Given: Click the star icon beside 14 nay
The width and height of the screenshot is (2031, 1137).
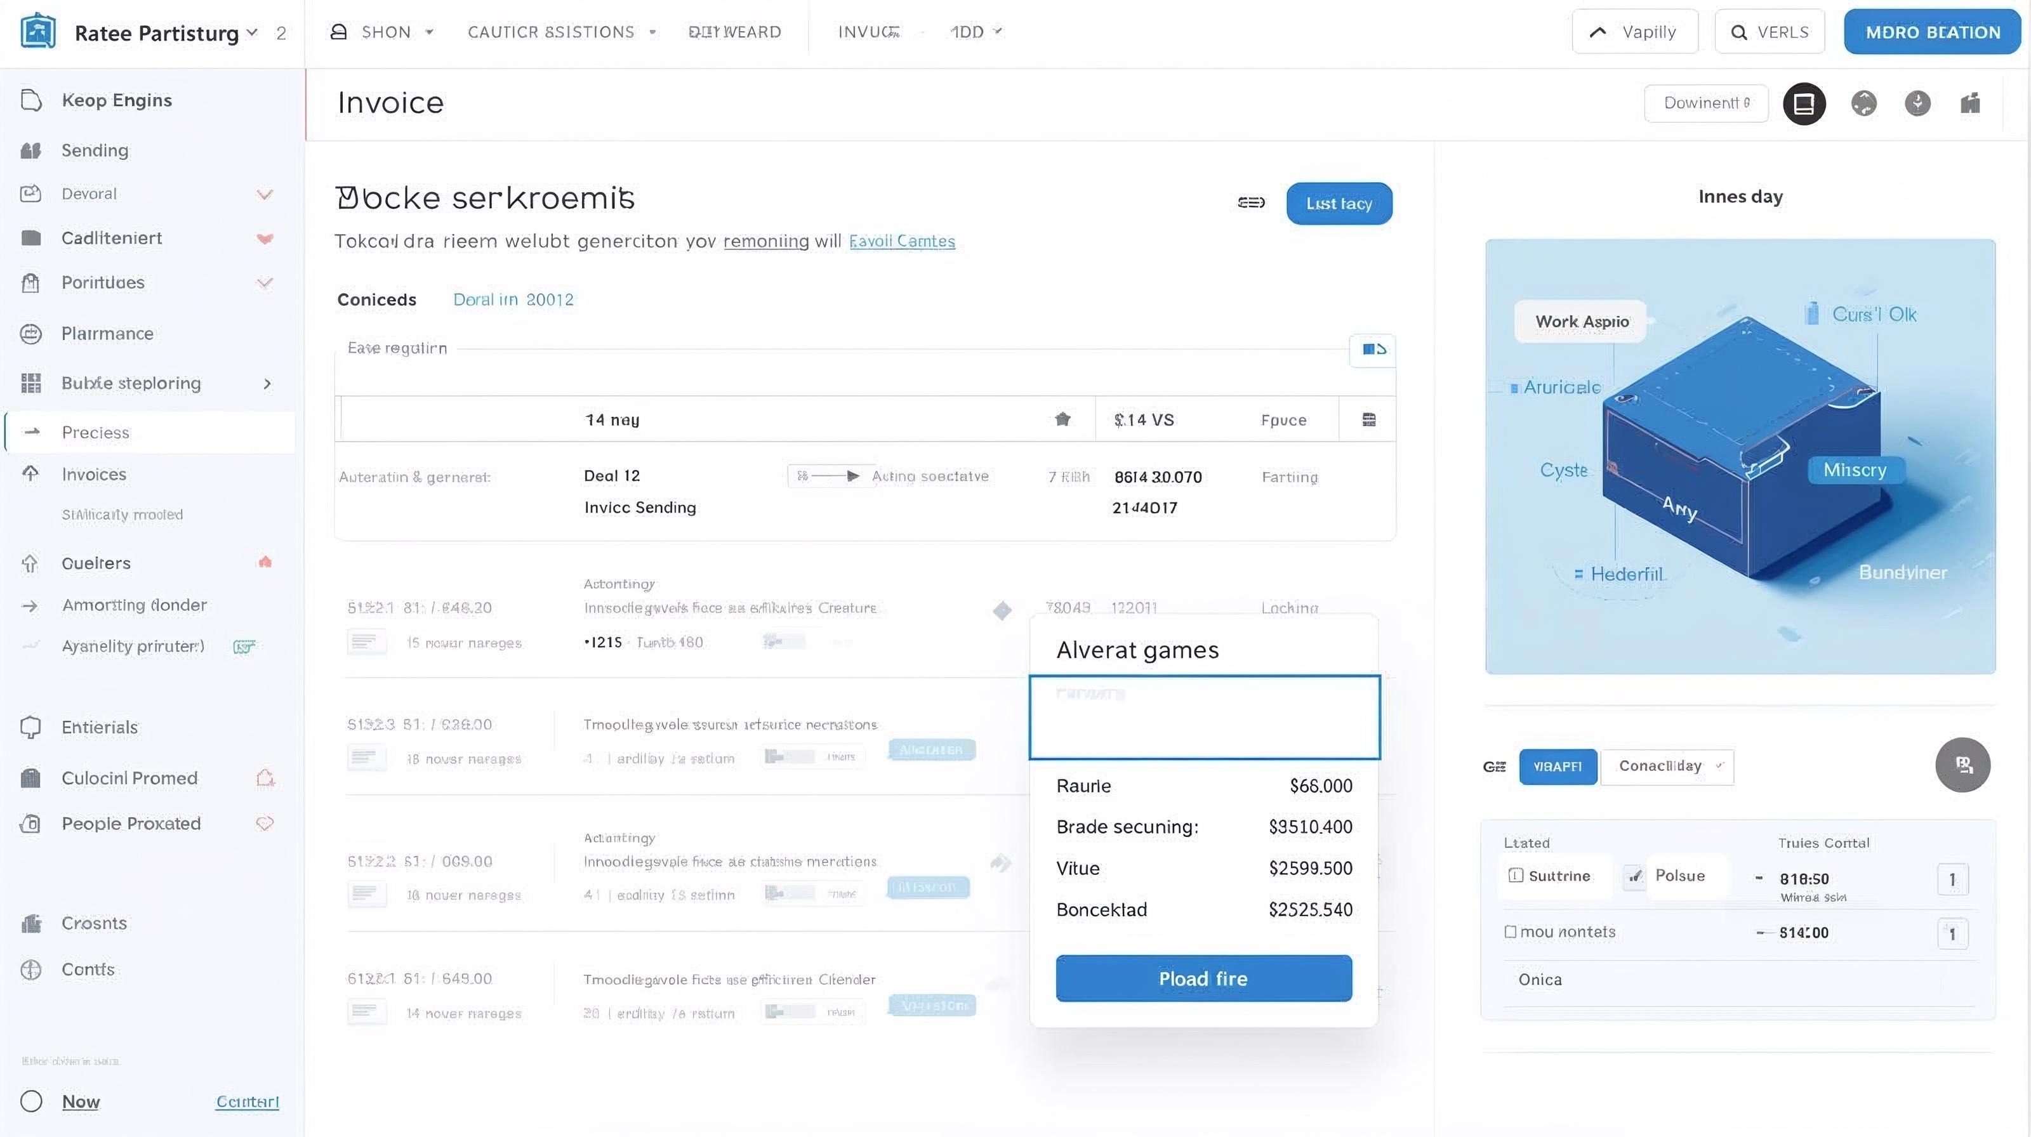Looking at the screenshot, I should click(1063, 419).
